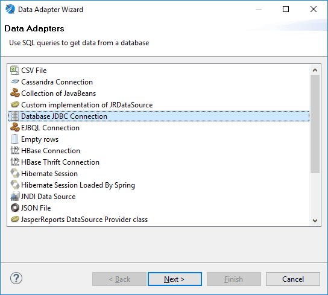
Task: Click the Finish button
Action: [x=234, y=279]
